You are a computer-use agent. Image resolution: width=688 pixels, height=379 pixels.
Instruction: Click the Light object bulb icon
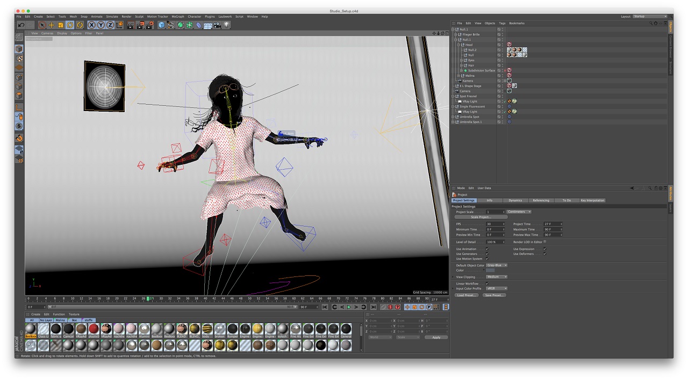click(227, 25)
